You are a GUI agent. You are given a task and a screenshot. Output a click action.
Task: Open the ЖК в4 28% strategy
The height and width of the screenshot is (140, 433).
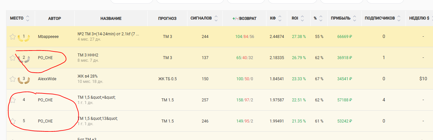[x=87, y=76]
